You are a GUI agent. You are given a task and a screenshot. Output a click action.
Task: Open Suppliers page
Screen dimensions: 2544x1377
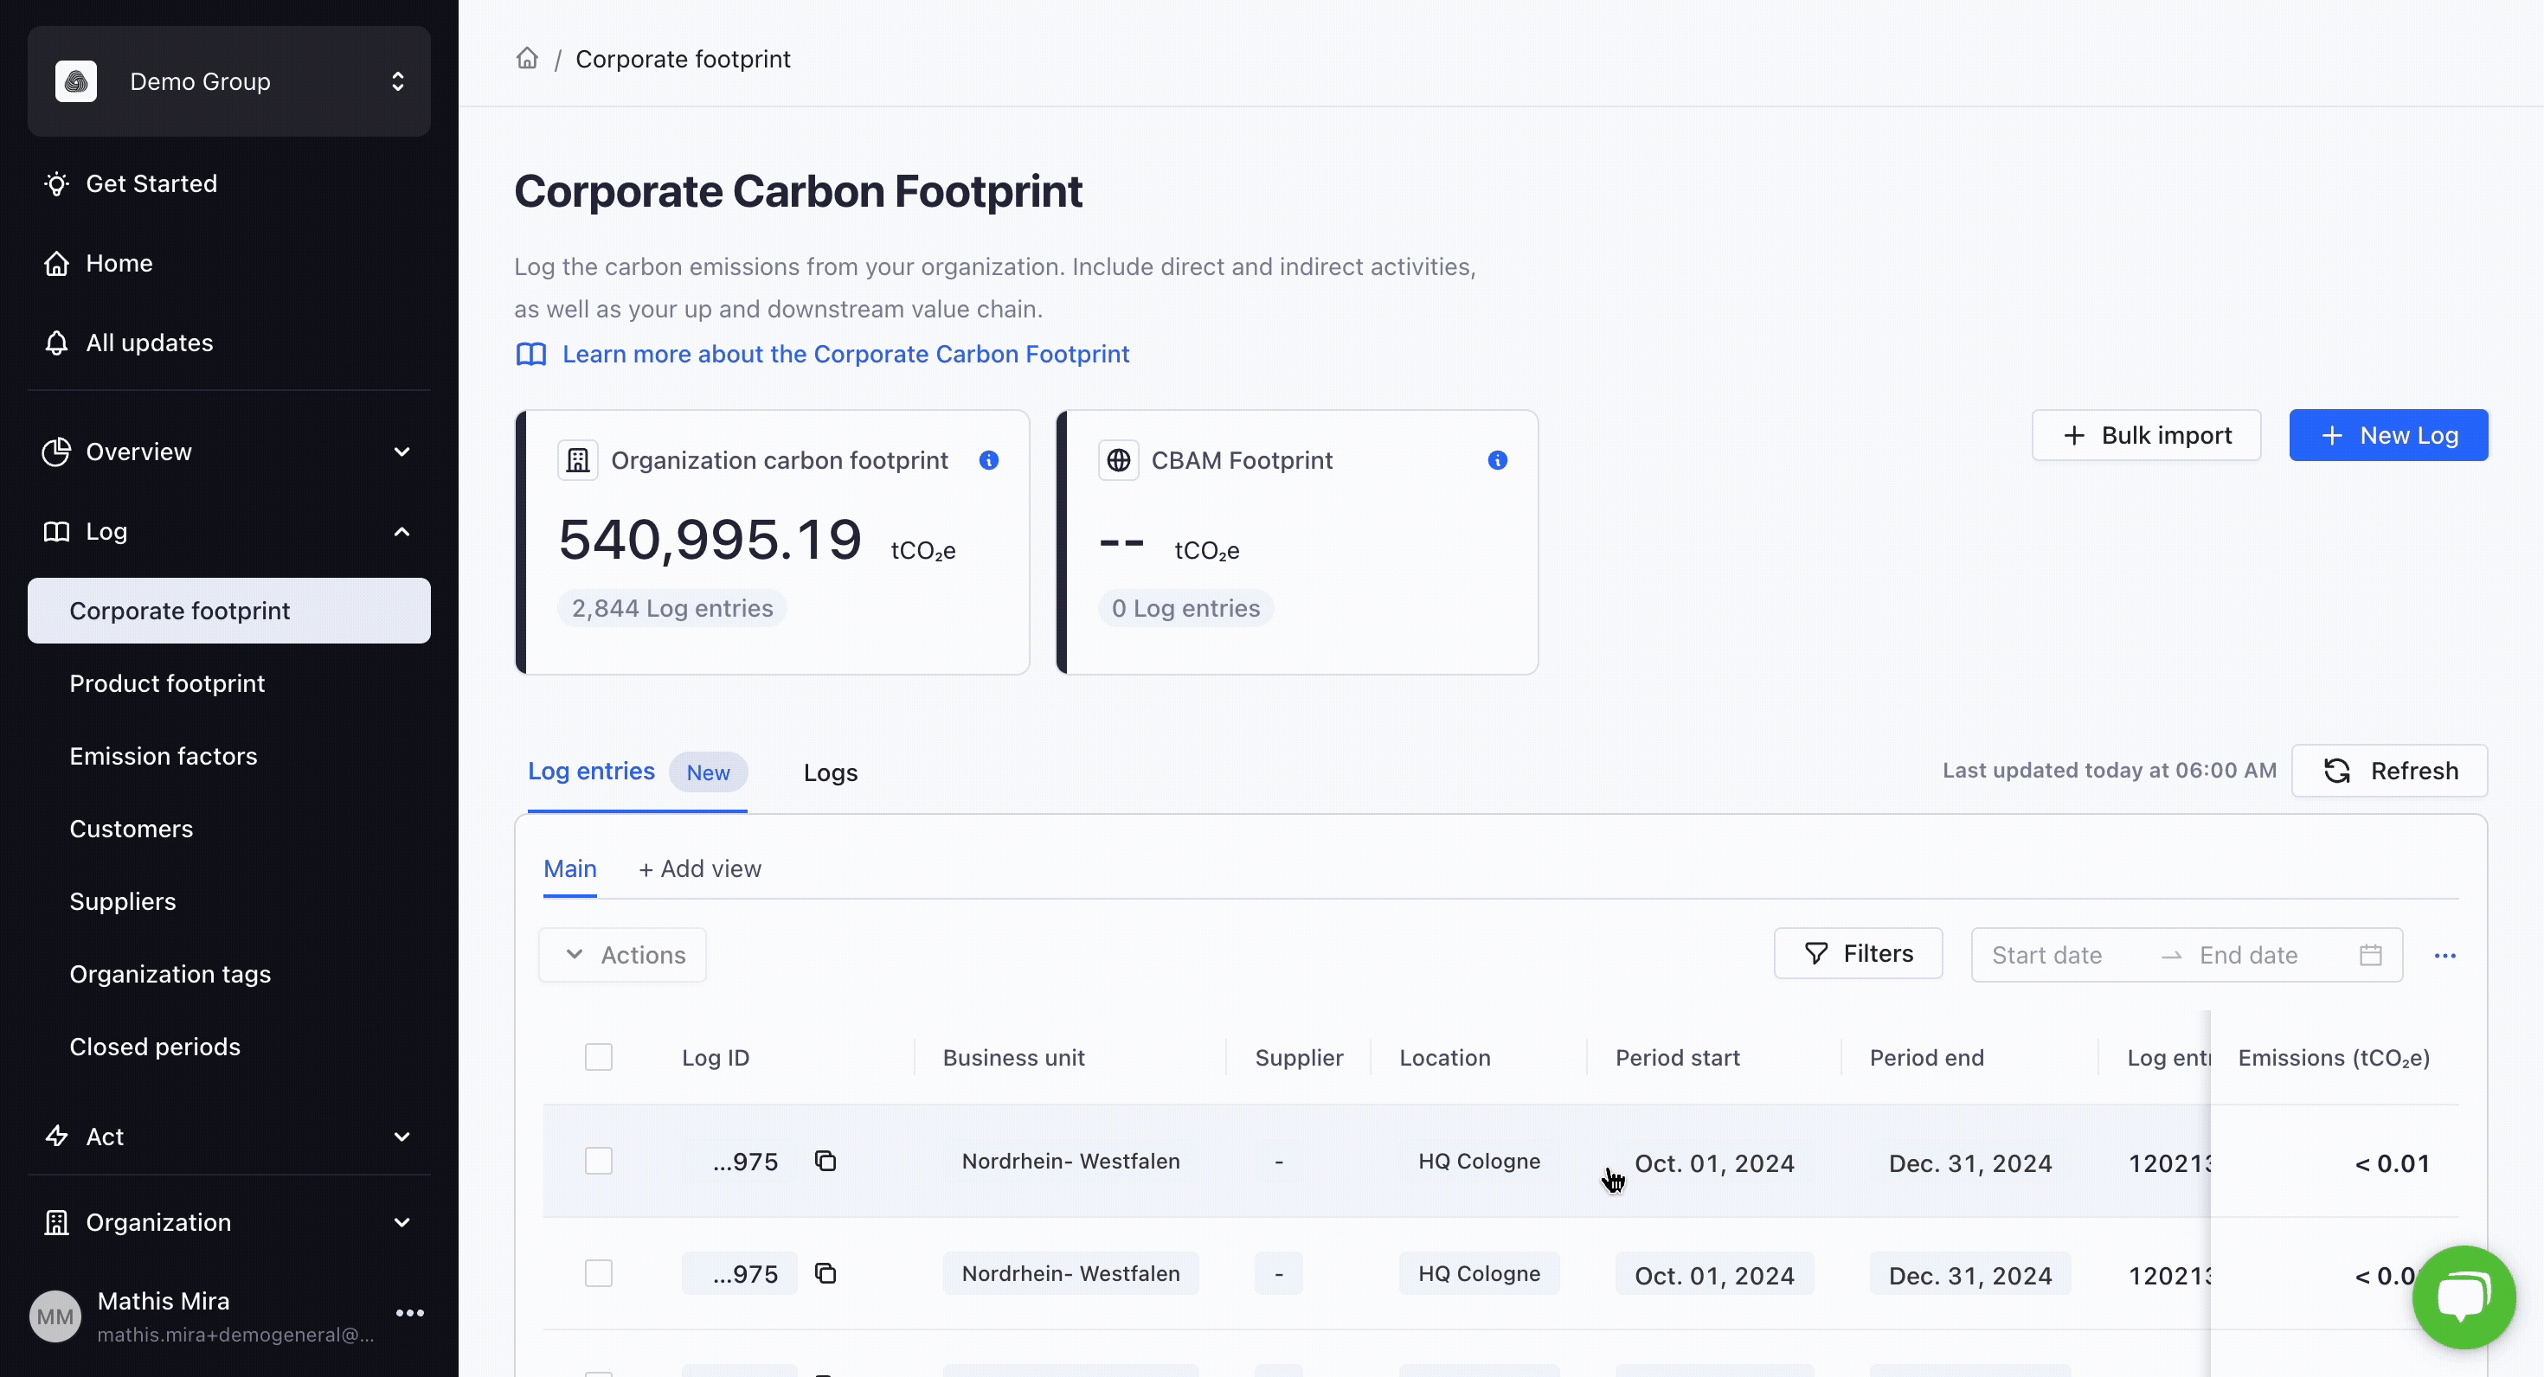coord(123,901)
